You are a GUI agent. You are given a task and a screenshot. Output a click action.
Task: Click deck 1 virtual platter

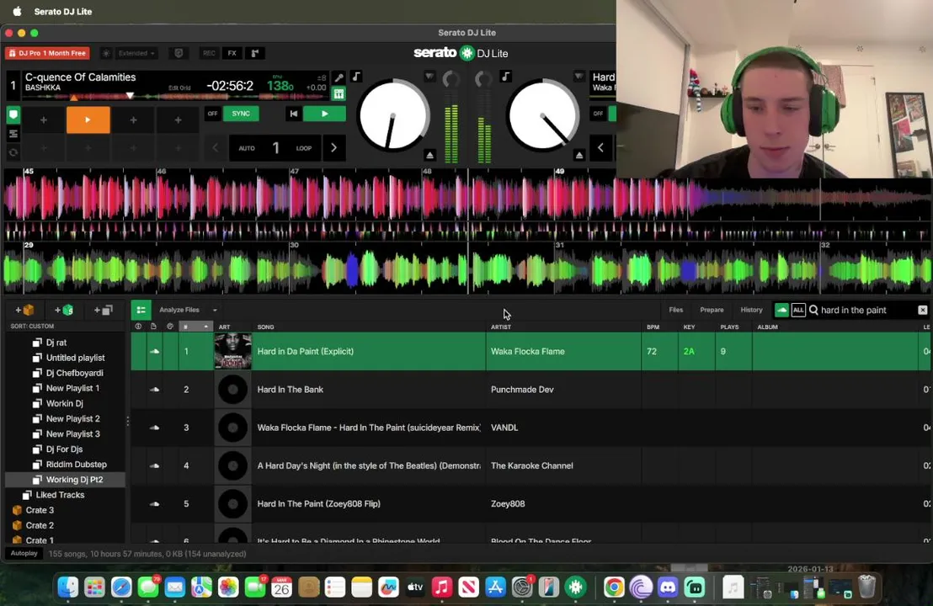[392, 116]
